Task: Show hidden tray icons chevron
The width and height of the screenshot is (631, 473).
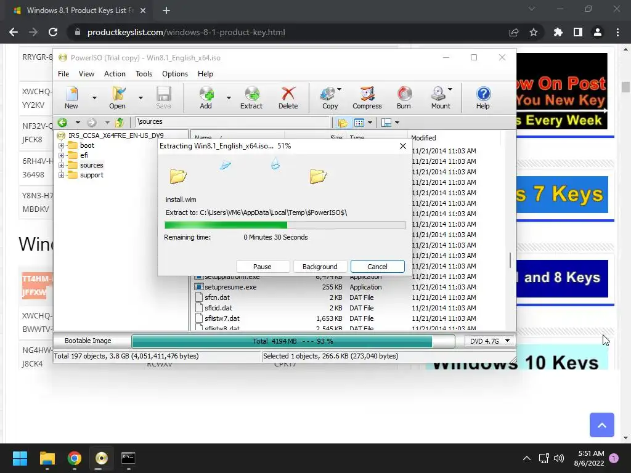Action: click(526, 458)
